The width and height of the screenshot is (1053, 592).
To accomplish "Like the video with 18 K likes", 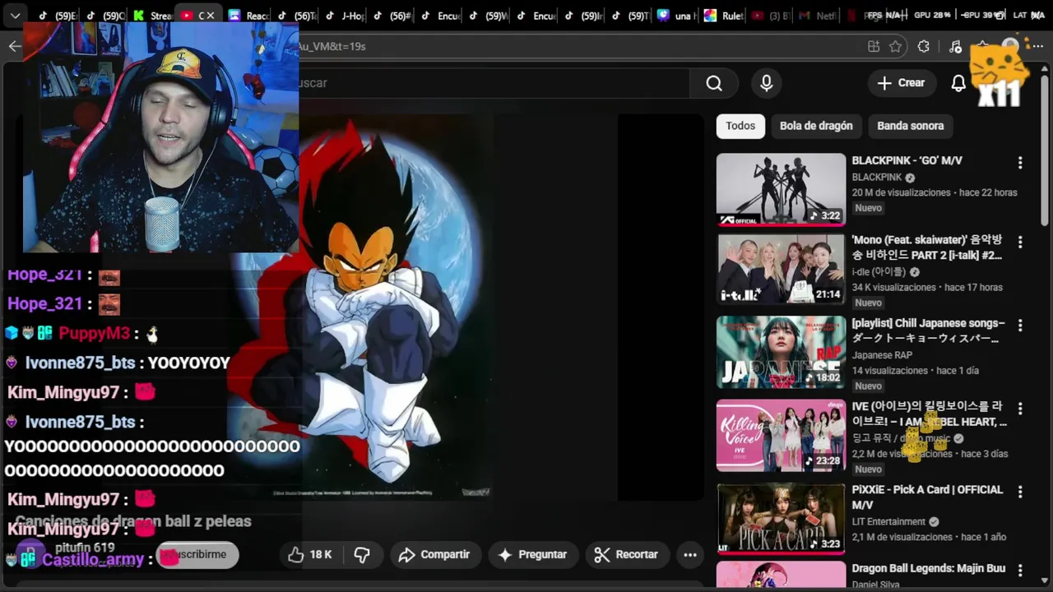I will coord(309,555).
